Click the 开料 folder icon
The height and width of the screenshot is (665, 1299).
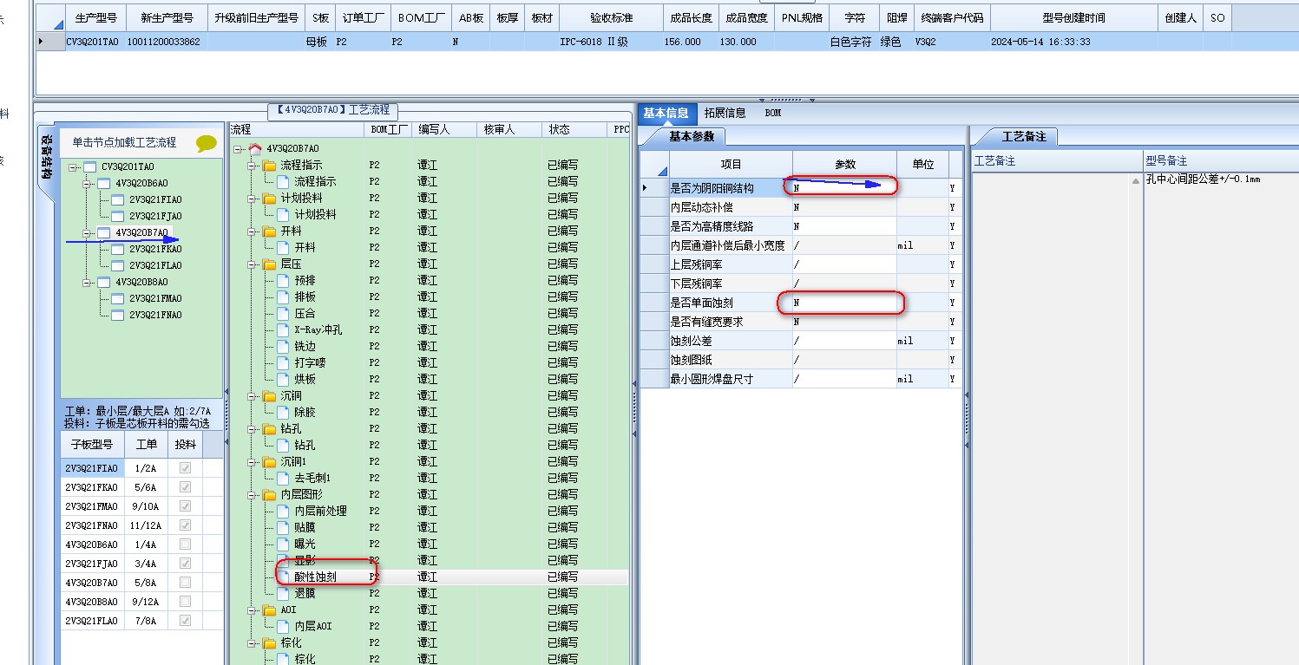pyautogui.click(x=269, y=231)
